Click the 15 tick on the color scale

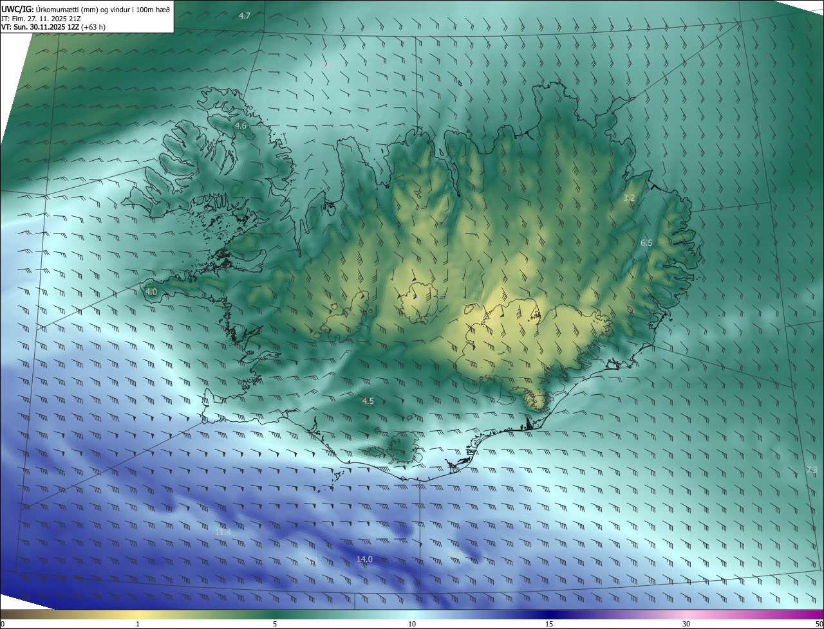(x=549, y=624)
